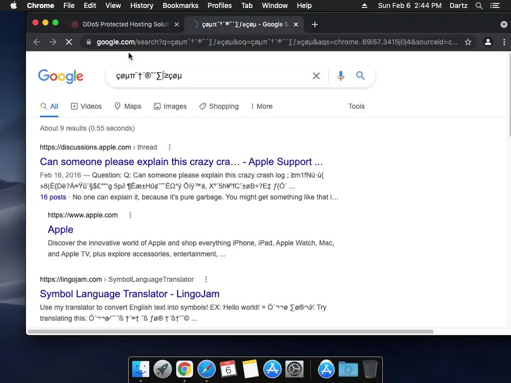Screen dimensions: 511x383
Task: Open the Trash in the Dock
Action: [370, 370]
